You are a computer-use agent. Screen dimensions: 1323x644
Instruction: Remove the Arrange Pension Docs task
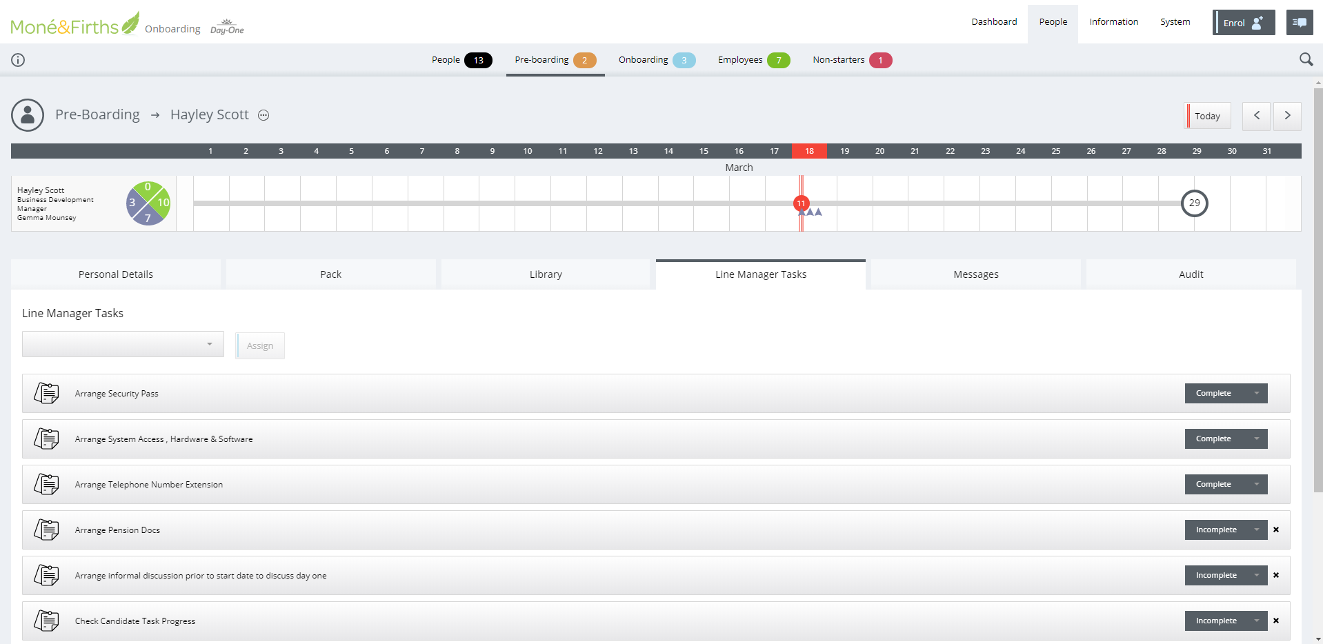1276,530
